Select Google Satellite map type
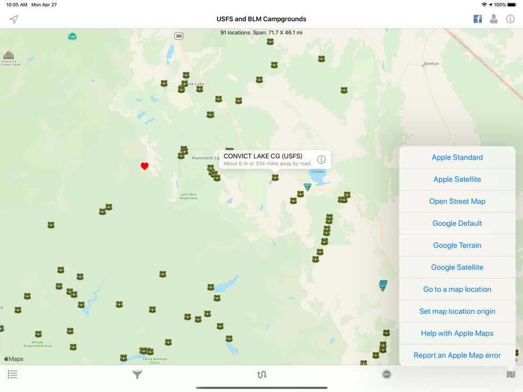Screen dimensions: 523x392 [457, 267]
